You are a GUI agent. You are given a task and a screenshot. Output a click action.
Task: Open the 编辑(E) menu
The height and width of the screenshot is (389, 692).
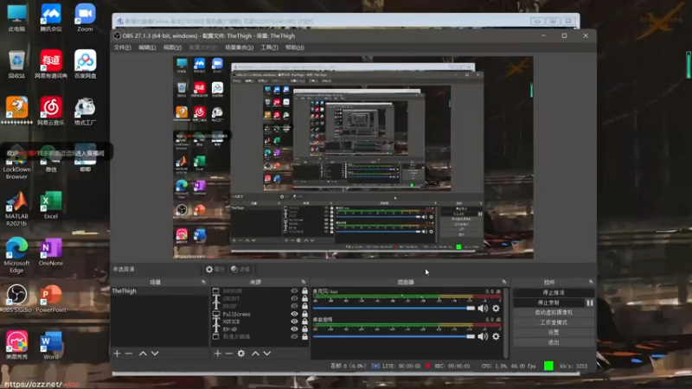(147, 48)
